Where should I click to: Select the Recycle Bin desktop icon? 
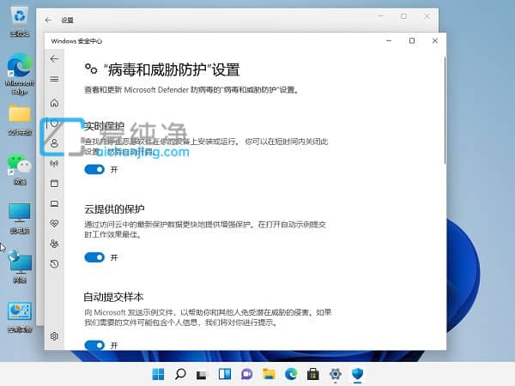pyautogui.click(x=20, y=22)
